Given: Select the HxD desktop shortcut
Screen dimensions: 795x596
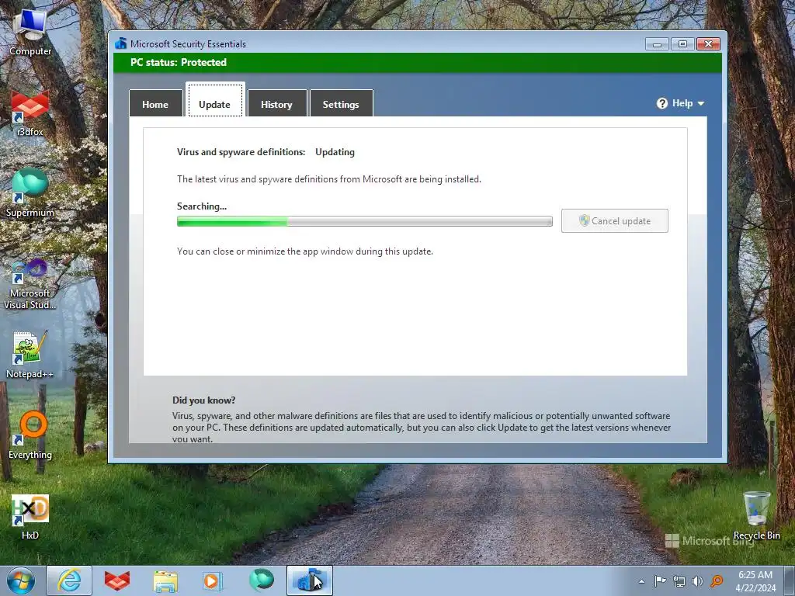Looking at the screenshot, I should pyautogui.click(x=30, y=517).
